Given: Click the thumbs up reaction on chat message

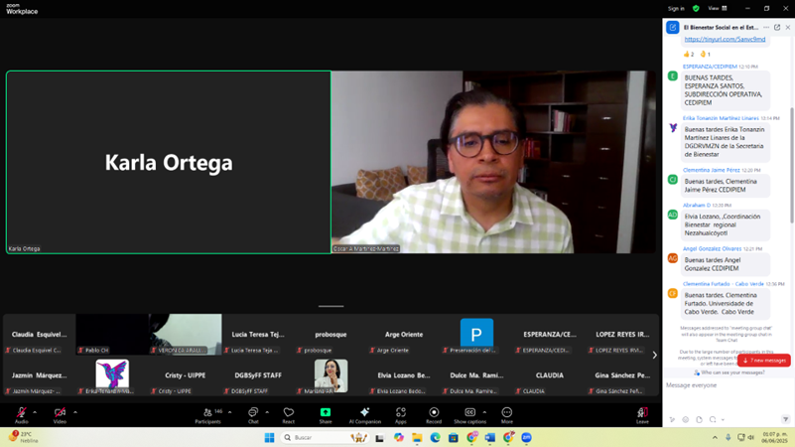Looking at the screenshot, I should (x=689, y=54).
